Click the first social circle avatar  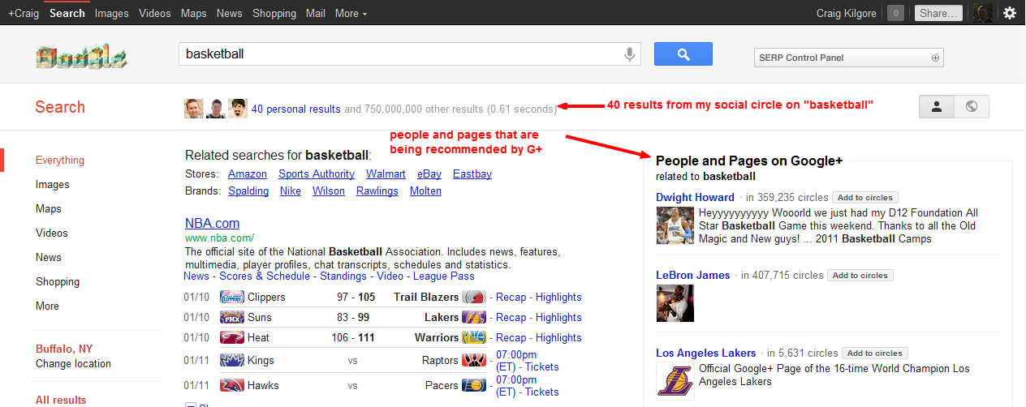pyautogui.click(x=194, y=108)
